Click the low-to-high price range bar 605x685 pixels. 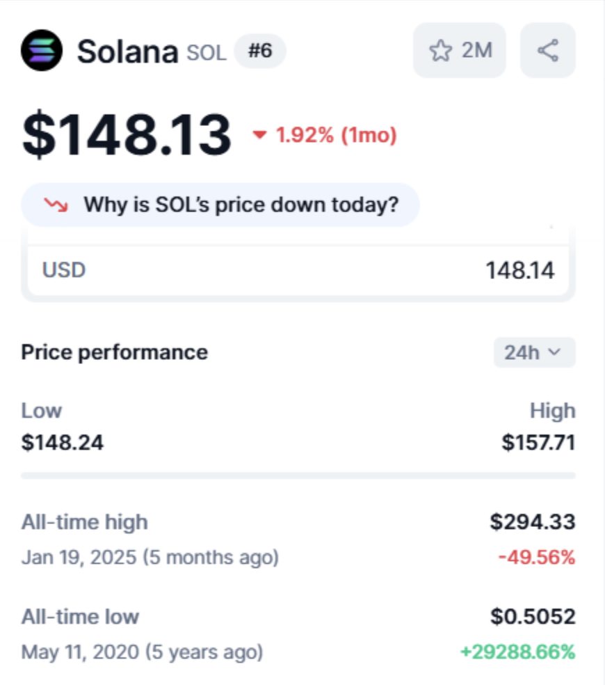click(x=298, y=475)
